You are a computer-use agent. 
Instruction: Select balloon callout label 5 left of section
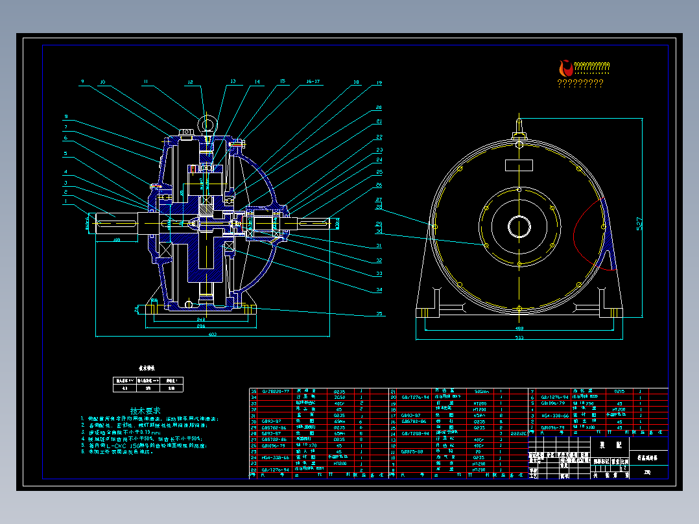(65, 154)
